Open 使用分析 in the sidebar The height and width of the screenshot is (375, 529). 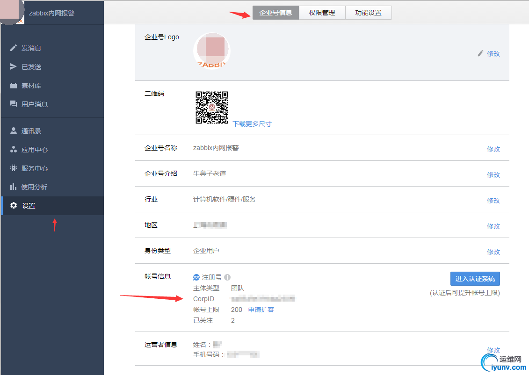click(x=53, y=187)
